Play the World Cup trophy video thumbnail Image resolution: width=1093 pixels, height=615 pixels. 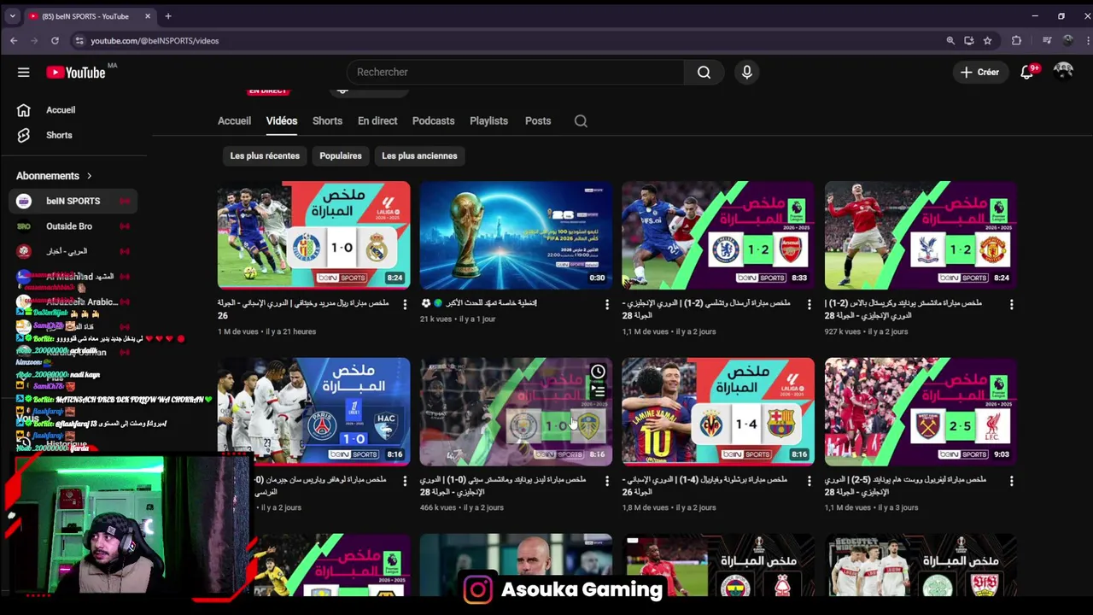coord(516,235)
